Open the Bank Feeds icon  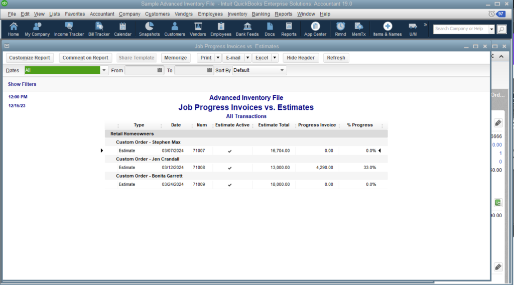pyautogui.click(x=247, y=29)
